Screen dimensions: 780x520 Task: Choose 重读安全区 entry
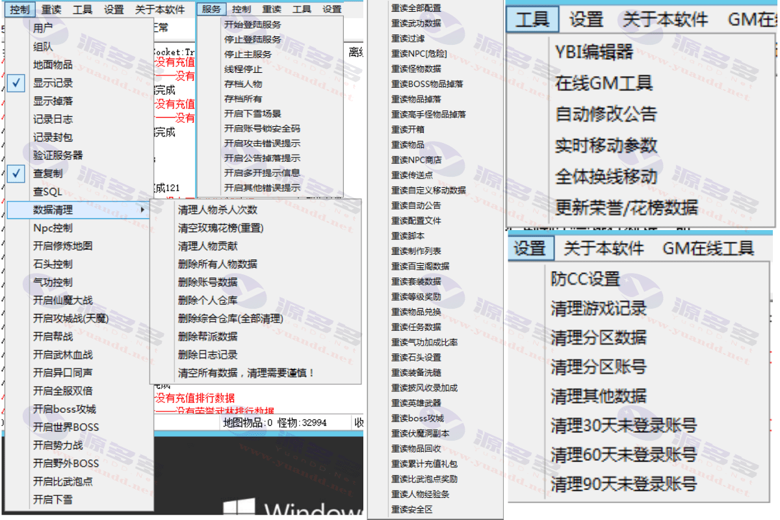(x=412, y=510)
